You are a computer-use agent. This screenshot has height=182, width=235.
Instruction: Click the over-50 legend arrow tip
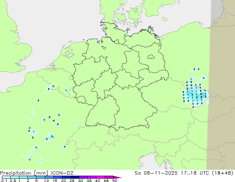pos(118,177)
